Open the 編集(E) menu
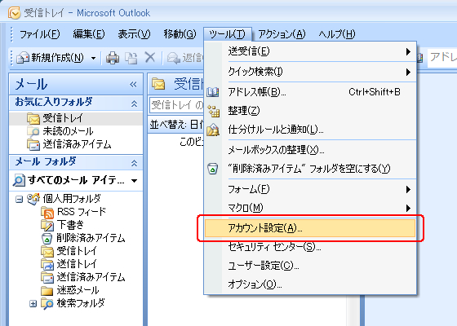The width and height of the screenshot is (457, 326). (x=89, y=34)
